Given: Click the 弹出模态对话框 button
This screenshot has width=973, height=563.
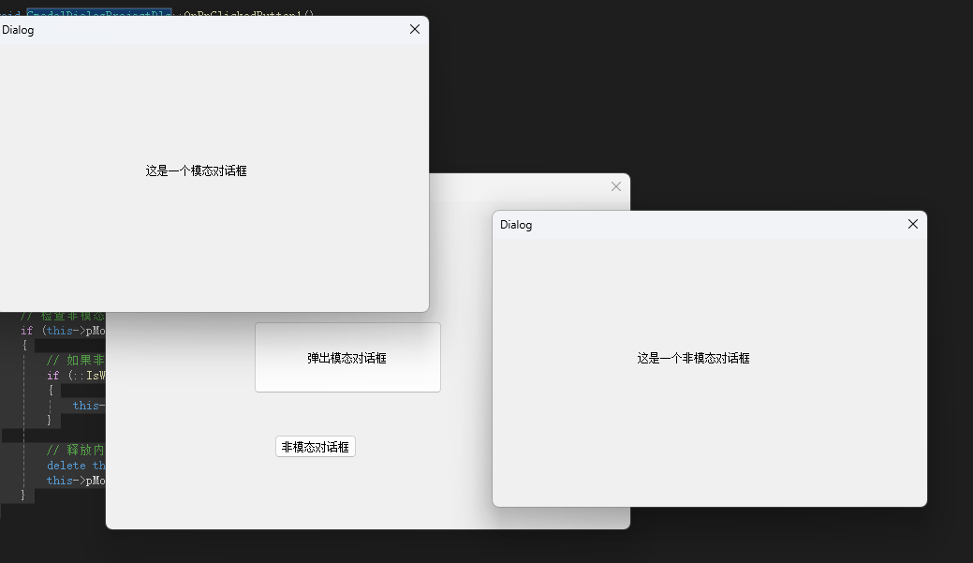Looking at the screenshot, I should 347,357.
